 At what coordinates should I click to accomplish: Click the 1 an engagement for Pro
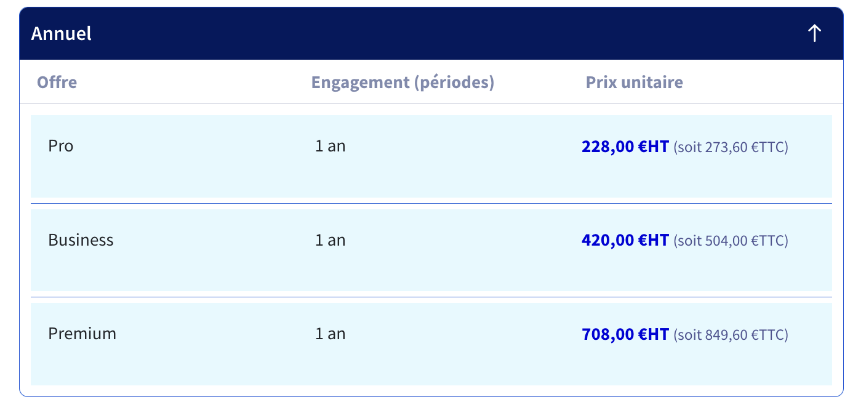(331, 147)
